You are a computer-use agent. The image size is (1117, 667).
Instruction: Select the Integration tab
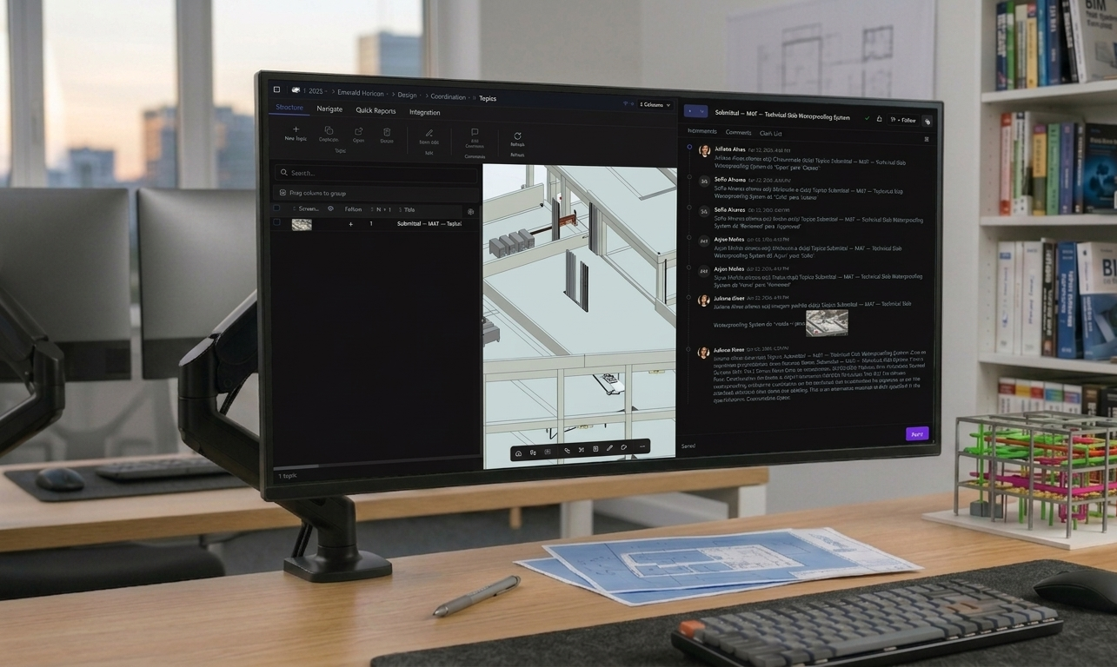click(x=425, y=113)
